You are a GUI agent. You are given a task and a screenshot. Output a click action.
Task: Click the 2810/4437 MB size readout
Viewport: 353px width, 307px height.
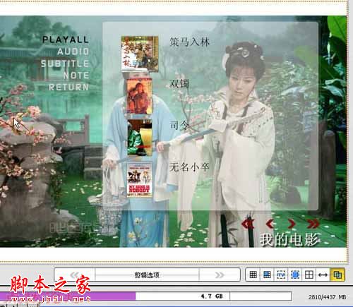click(x=327, y=297)
